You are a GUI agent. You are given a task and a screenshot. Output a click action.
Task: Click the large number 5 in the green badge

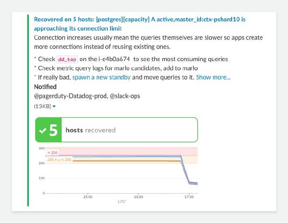53,130
